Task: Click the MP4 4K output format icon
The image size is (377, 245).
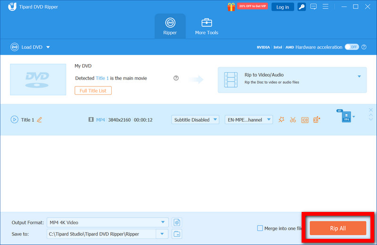Action: 346,117
